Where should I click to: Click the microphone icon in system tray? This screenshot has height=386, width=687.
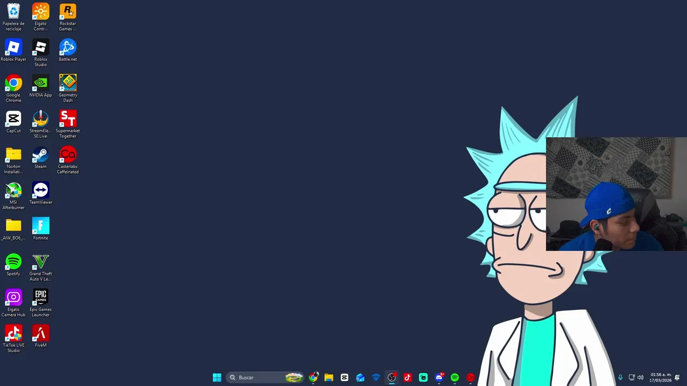(x=620, y=377)
